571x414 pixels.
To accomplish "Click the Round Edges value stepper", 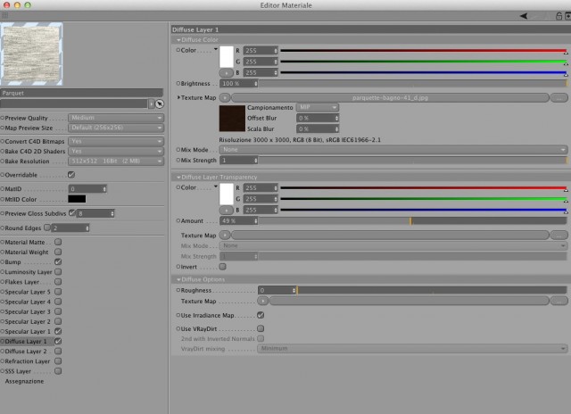I will [x=87, y=228].
